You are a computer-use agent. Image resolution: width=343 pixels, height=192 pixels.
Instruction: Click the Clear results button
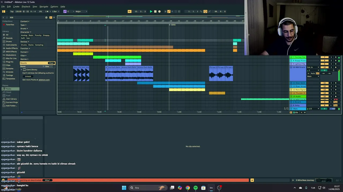coord(51,63)
